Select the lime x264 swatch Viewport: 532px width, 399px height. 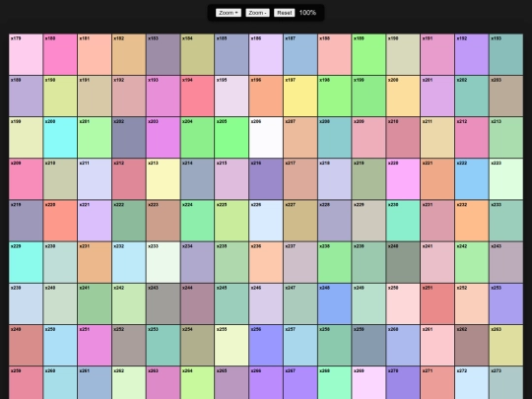click(197, 382)
